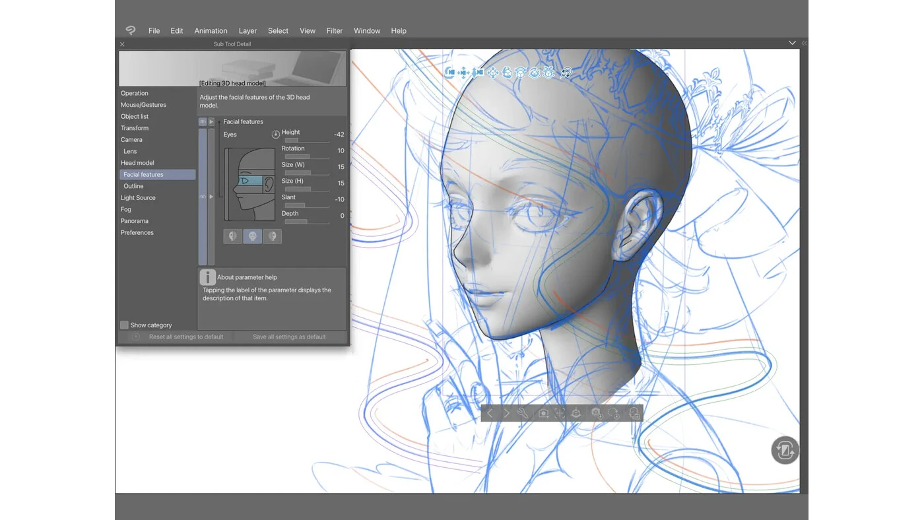Open the collapse chevron at top-right of canvas
Image resolution: width=924 pixels, height=520 pixels.
point(792,43)
